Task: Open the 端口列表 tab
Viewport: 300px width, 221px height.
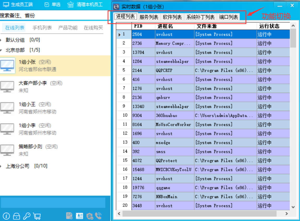Action: click(228, 17)
